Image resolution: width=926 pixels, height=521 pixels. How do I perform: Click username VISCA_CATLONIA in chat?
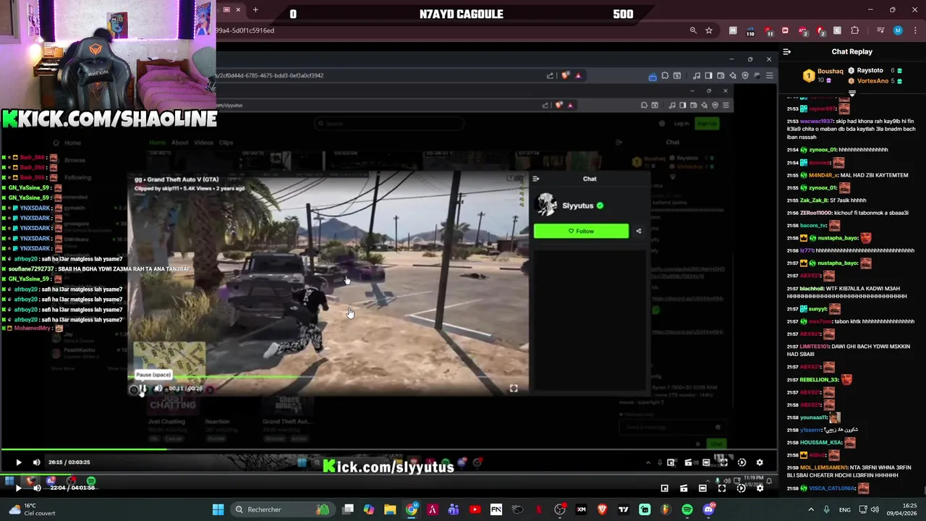click(x=832, y=488)
